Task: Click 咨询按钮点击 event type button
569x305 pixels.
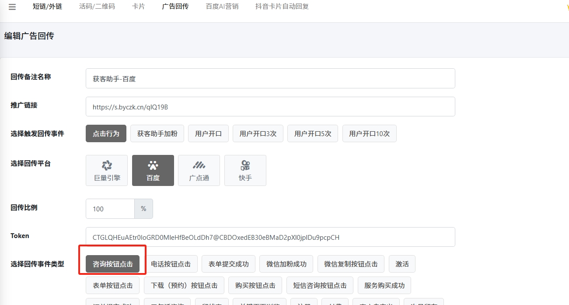Action: (112, 264)
